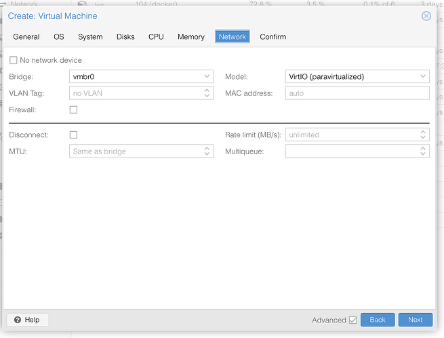Toggle the Firewall checkbox

coord(73,110)
